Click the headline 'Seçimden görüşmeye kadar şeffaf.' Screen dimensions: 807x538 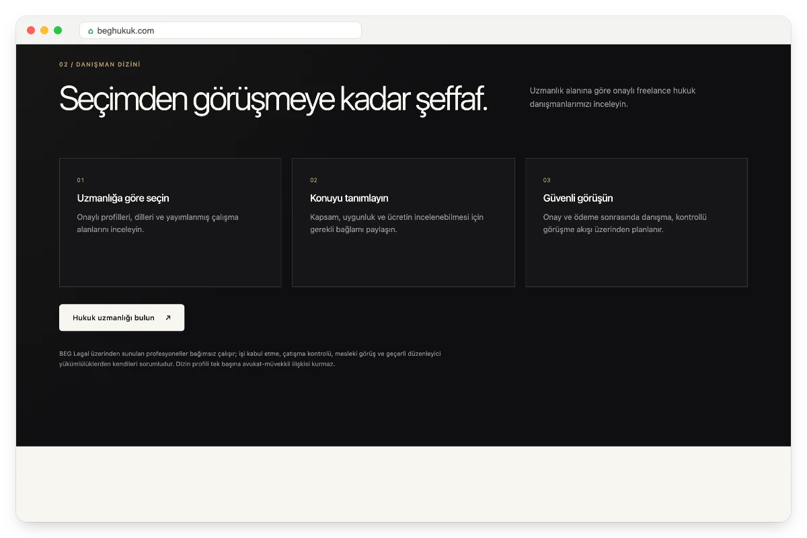point(273,100)
